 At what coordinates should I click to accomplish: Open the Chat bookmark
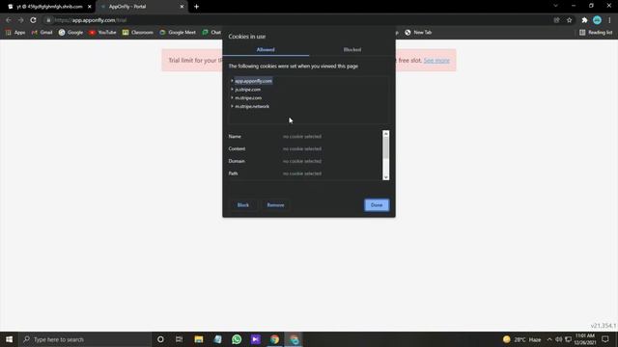pos(211,32)
